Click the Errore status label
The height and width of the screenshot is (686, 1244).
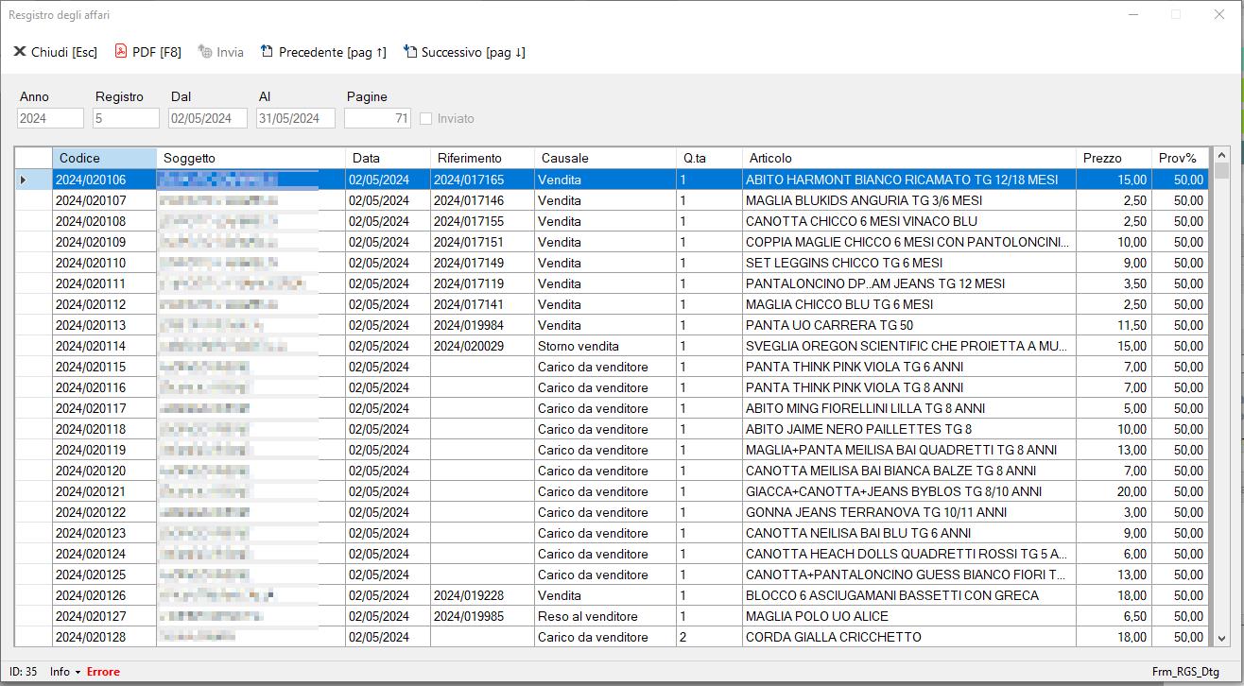pyautogui.click(x=103, y=672)
